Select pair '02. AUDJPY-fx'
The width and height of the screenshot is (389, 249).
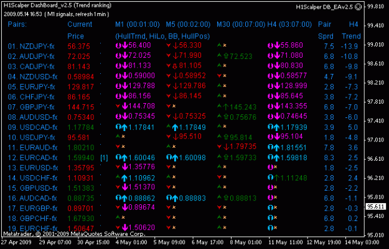(31, 57)
